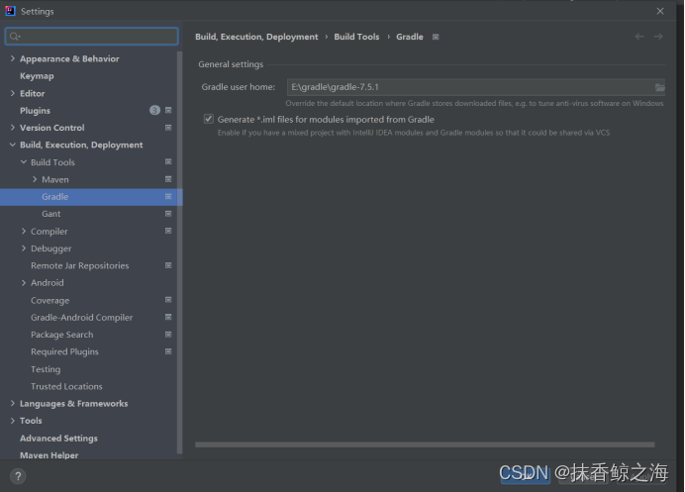Click Build Tools breadcrumb
Screen dimensions: 685x492
(356, 37)
